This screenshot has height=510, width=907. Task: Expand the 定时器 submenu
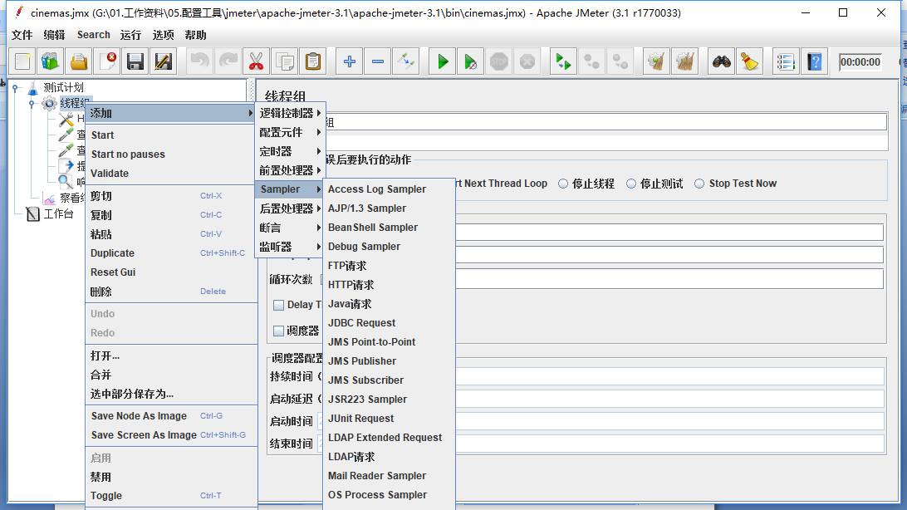(290, 151)
